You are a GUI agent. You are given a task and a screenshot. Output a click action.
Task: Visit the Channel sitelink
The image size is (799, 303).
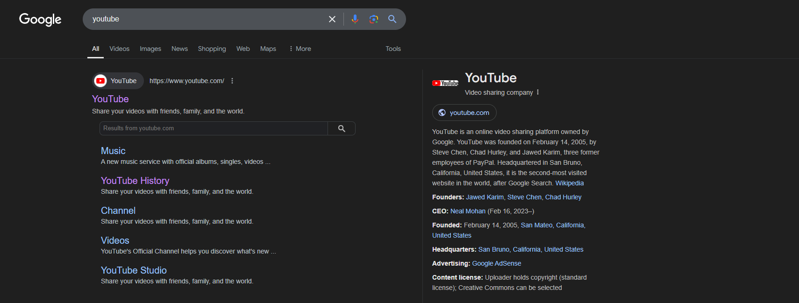pyautogui.click(x=118, y=211)
